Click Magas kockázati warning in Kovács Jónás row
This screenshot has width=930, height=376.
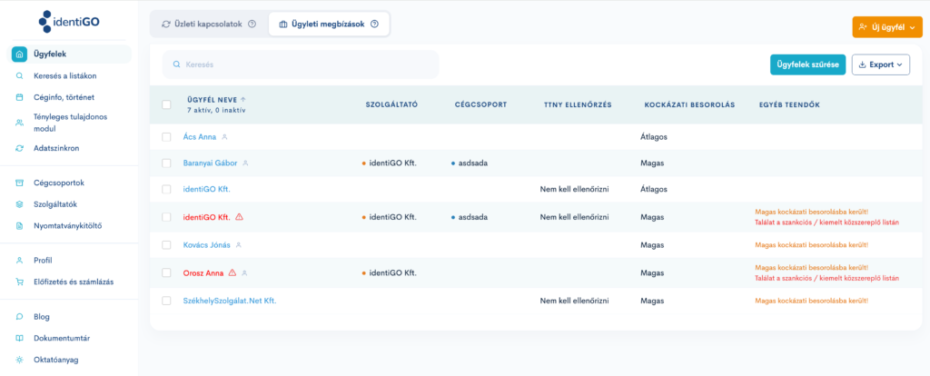811,245
